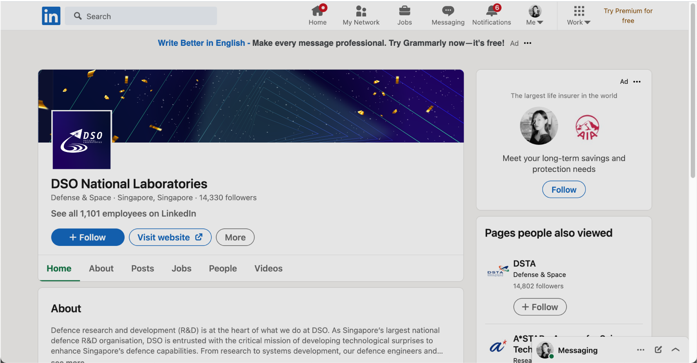Check the Notifications bell icon
The width and height of the screenshot is (697, 363).
492,11
